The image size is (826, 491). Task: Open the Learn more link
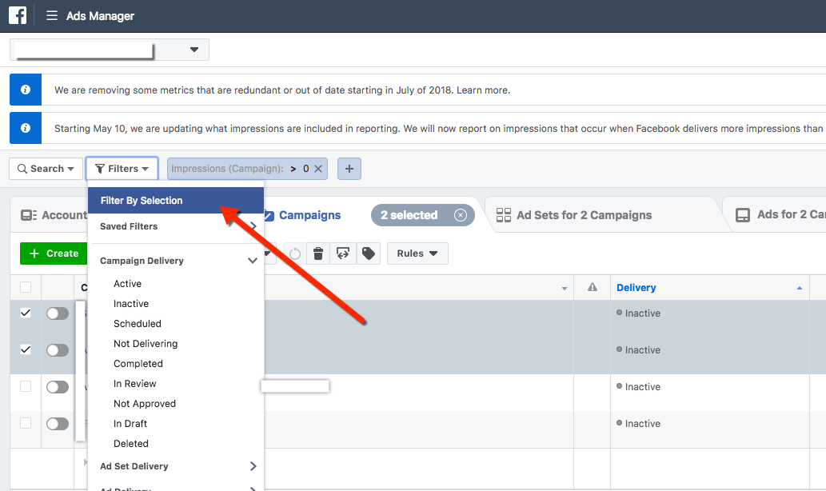pyautogui.click(x=483, y=90)
